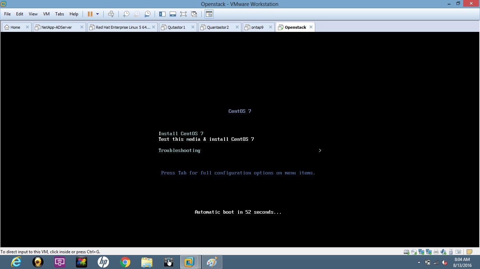Open Google Chrome from the taskbar
This screenshot has height=269, width=480.
125,262
